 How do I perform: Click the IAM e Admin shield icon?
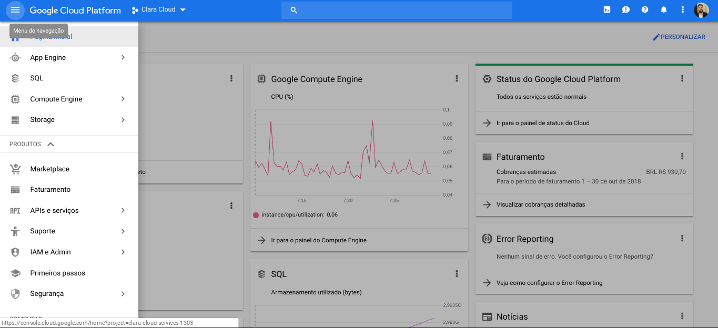[15, 252]
